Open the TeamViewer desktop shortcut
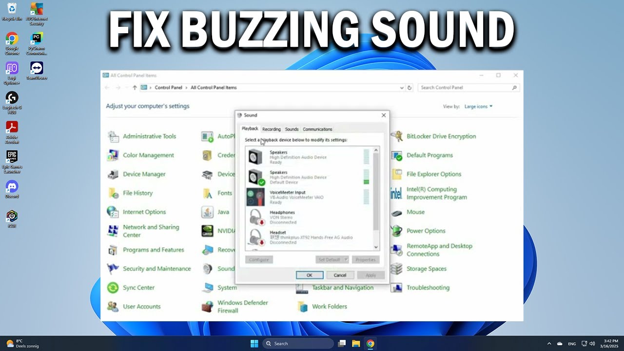 pyautogui.click(x=37, y=71)
